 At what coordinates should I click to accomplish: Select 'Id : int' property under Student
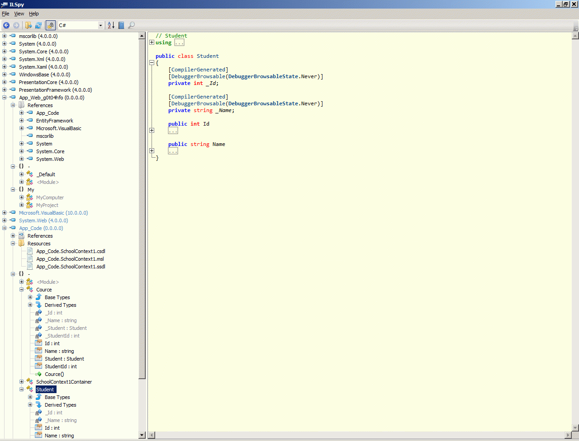click(x=52, y=428)
